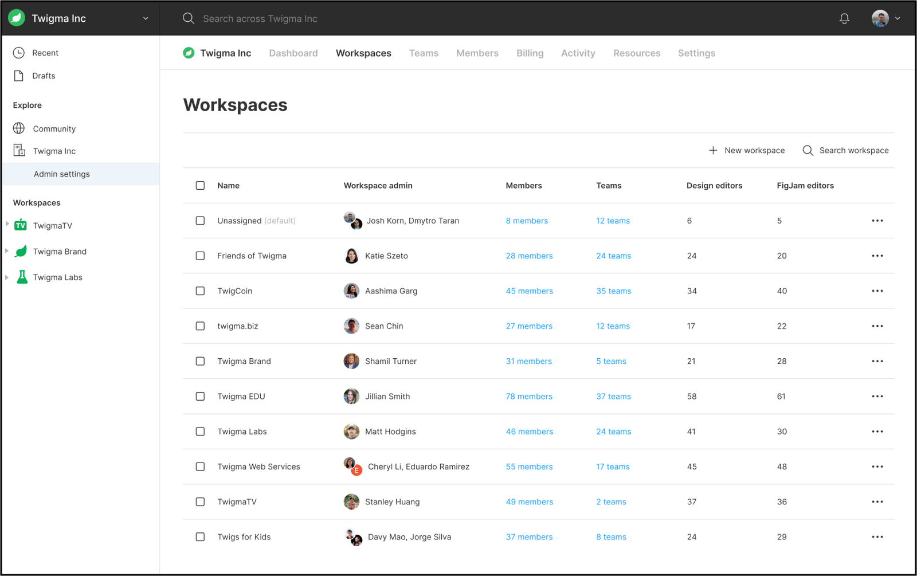Switch to the Billing tab
917x576 pixels.
click(x=530, y=53)
